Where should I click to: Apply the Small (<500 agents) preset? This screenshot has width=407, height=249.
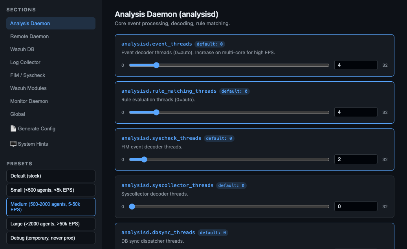coord(51,190)
